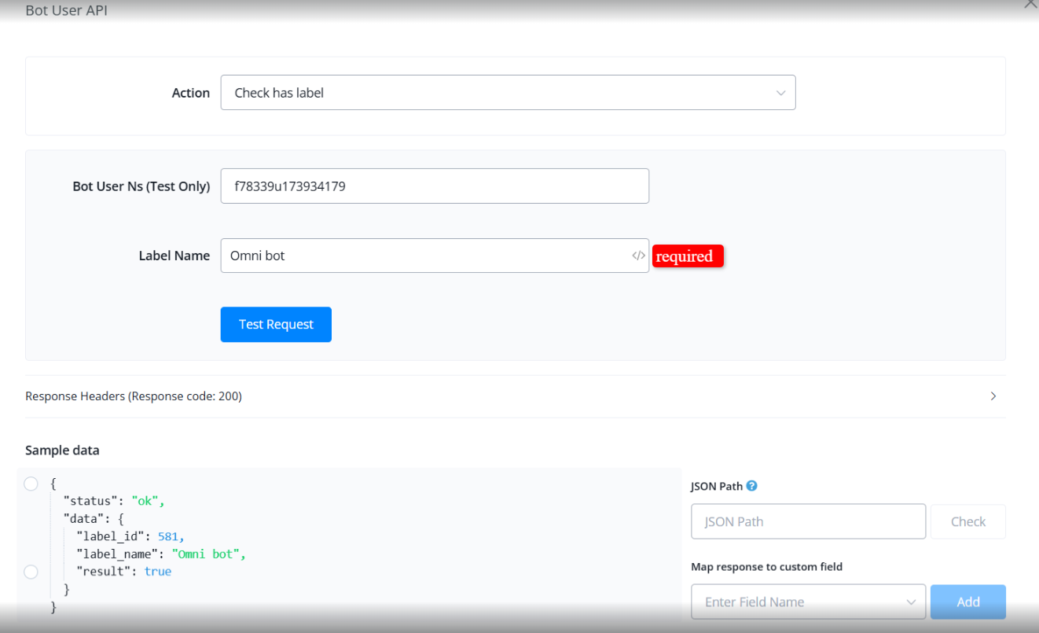This screenshot has width=1039, height=633.
Task: Click the red required badge
Action: click(687, 256)
